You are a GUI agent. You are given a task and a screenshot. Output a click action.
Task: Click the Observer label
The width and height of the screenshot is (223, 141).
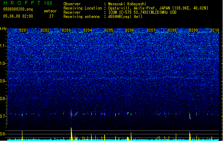coord(72,4)
